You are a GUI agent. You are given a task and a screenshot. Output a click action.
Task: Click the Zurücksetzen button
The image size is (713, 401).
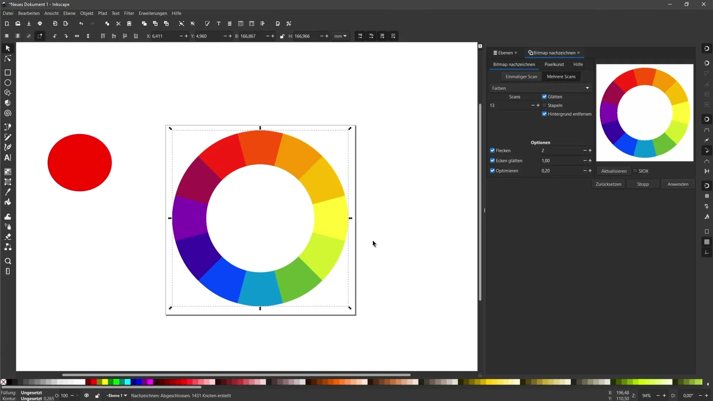pos(609,184)
